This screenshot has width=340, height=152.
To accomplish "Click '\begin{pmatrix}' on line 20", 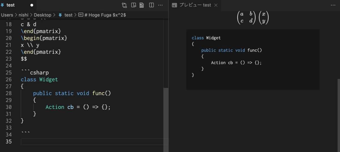I will tap(44, 38).
